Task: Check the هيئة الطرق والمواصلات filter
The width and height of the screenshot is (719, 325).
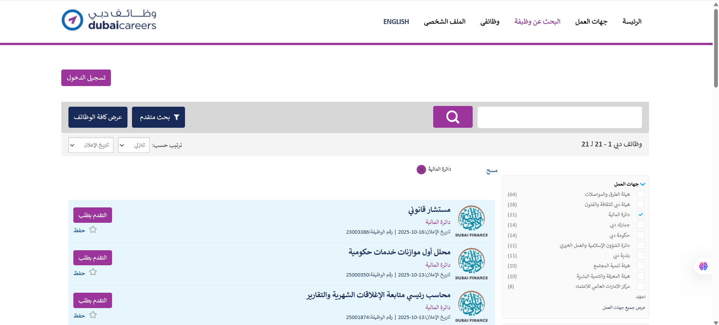Action: pos(641,194)
